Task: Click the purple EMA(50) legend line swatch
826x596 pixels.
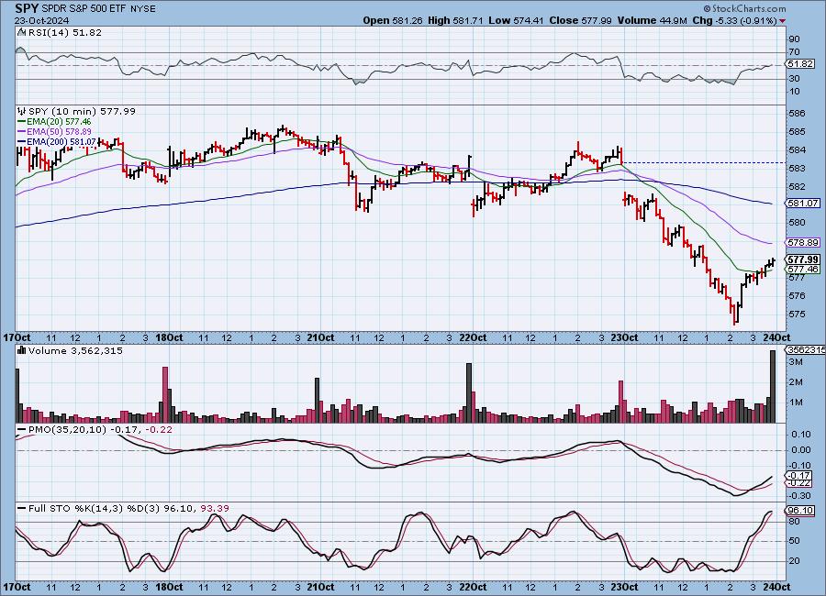Action: pyautogui.click(x=22, y=132)
